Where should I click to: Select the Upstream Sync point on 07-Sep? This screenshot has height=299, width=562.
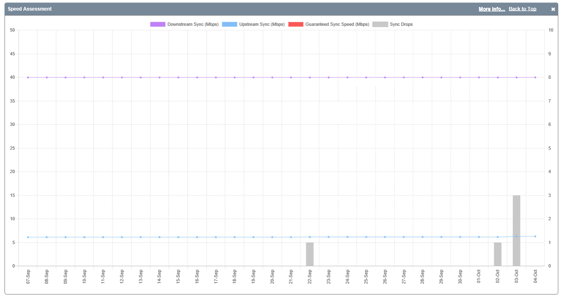28,237
